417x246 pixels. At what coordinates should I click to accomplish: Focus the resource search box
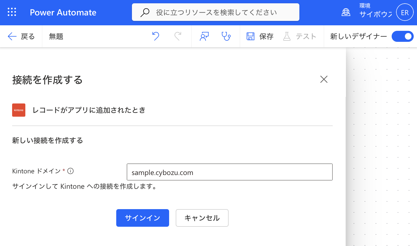[216, 12]
